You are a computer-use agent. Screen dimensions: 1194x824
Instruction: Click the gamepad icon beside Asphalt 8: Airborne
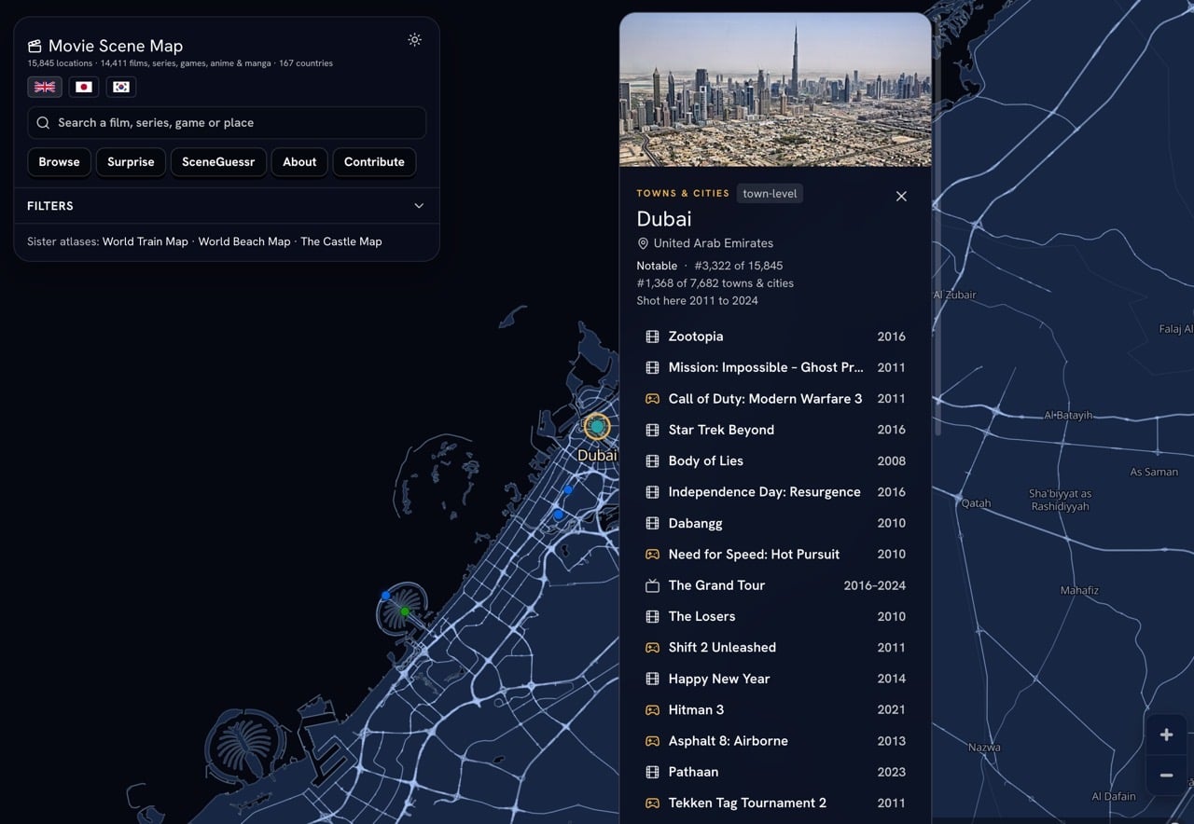[653, 741]
